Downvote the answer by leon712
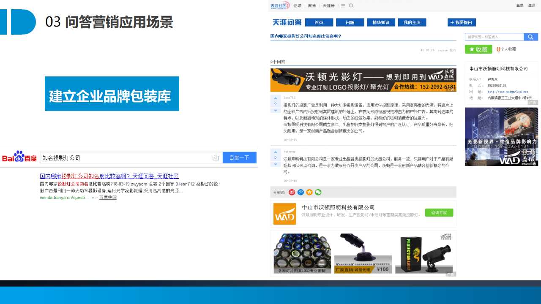The height and width of the screenshot is (304, 541). (276, 110)
